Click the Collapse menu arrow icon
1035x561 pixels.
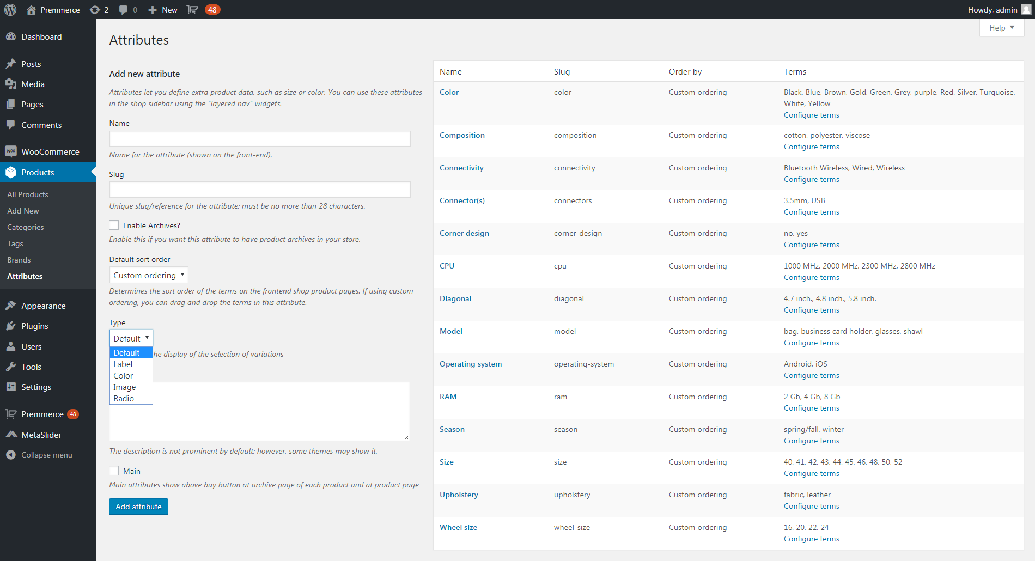[x=11, y=455]
